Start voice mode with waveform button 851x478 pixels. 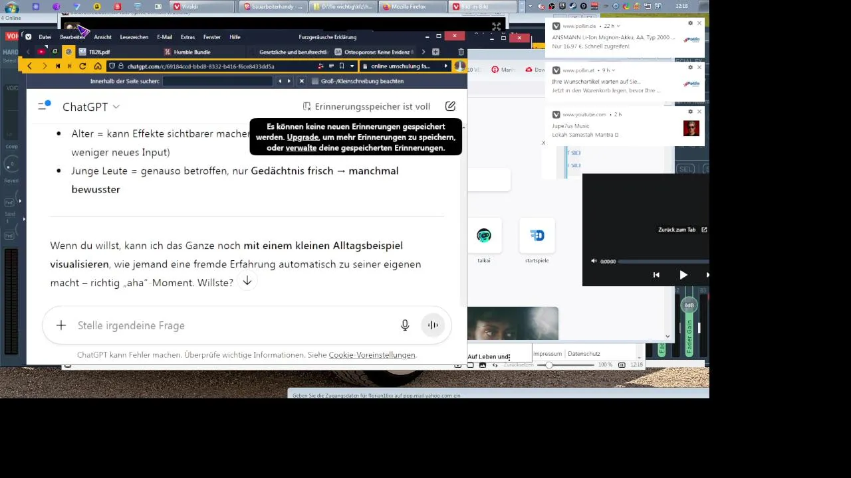(x=433, y=325)
